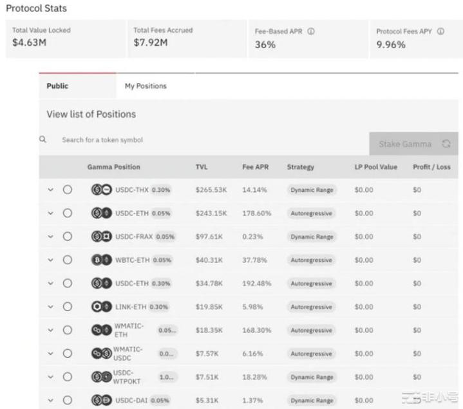Click the Stake Gamma button

point(406,144)
